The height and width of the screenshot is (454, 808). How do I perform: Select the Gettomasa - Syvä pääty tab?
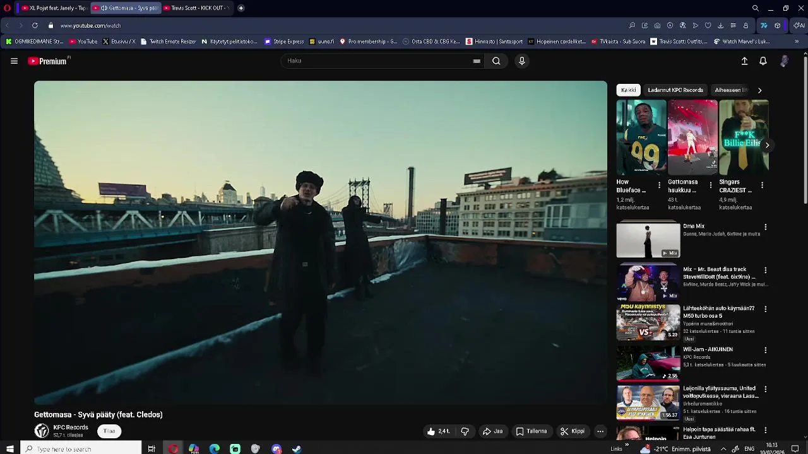coord(125,8)
